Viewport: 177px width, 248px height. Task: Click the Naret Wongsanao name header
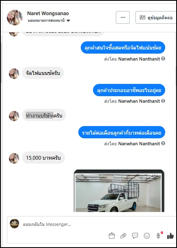click(48, 14)
